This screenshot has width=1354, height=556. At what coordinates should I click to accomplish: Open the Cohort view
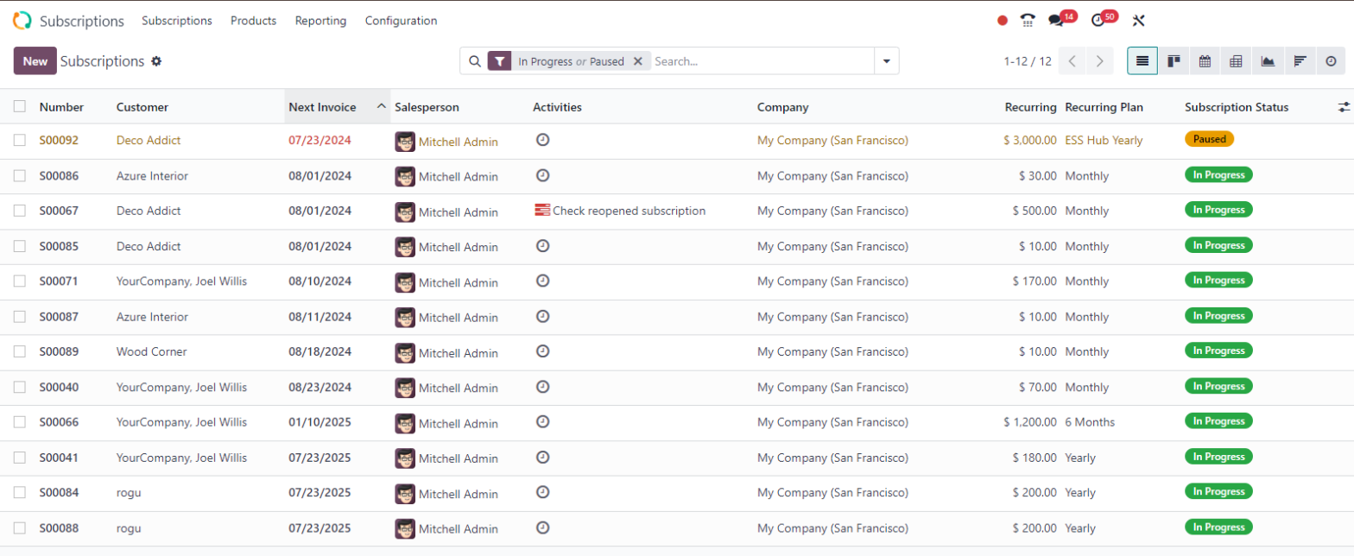(x=1300, y=61)
